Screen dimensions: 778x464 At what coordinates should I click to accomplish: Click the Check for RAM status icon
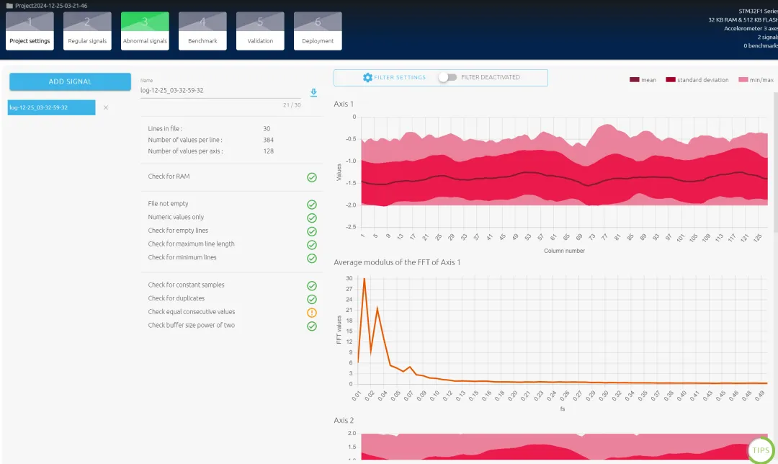tap(312, 177)
